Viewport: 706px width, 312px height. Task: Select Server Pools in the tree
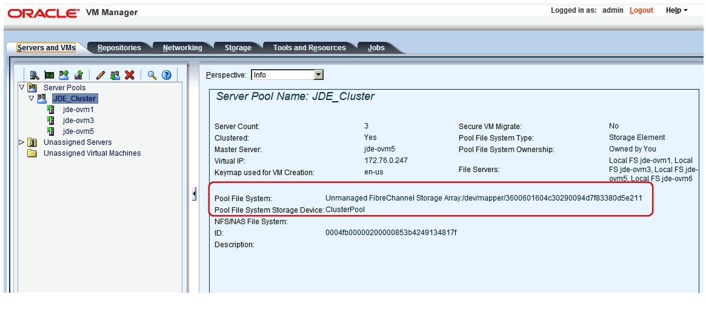tap(64, 87)
